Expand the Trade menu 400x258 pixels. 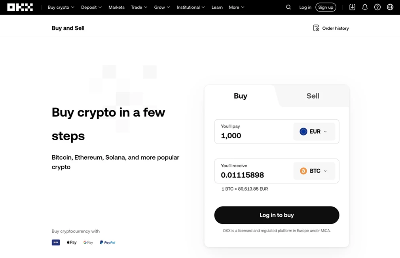[139, 7]
